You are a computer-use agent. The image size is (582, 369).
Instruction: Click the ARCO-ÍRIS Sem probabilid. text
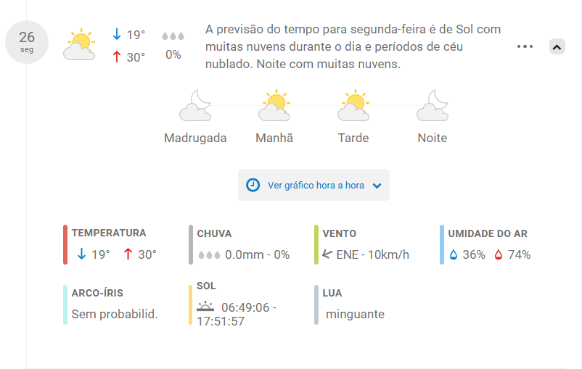115,314
